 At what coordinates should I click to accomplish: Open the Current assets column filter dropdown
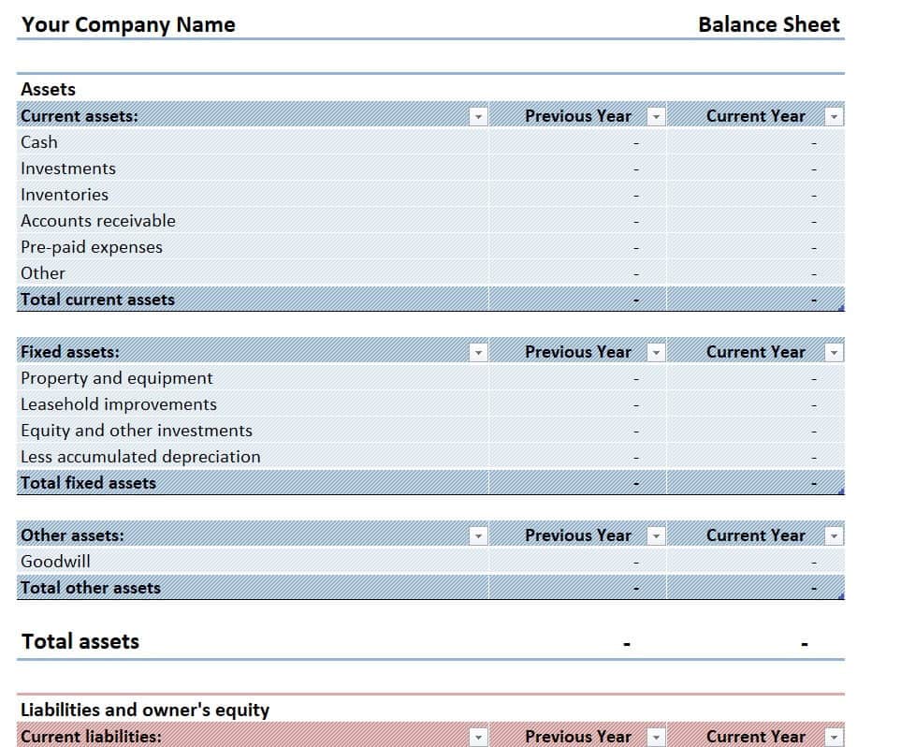tap(478, 117)
